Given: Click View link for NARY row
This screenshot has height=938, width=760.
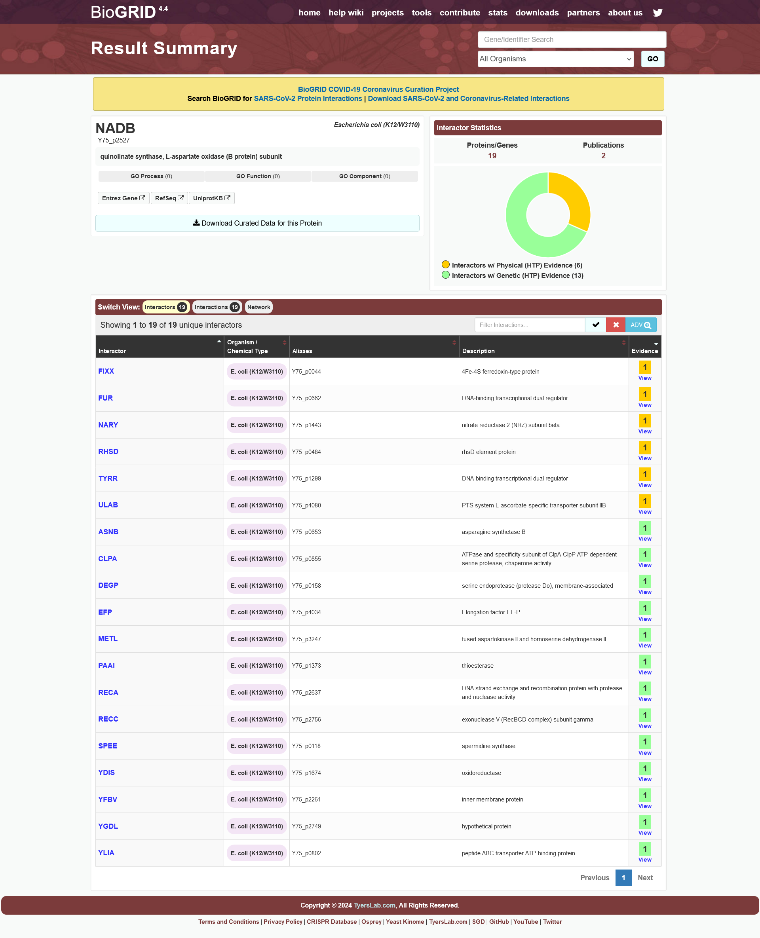Looking at the screenshot, I should click(644, 431).
